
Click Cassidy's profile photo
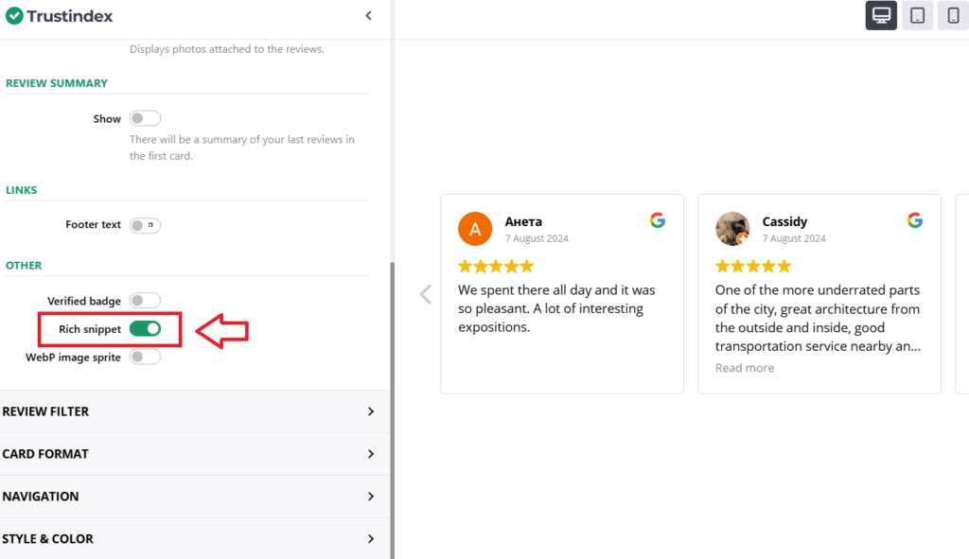click(x=732, y=229)
